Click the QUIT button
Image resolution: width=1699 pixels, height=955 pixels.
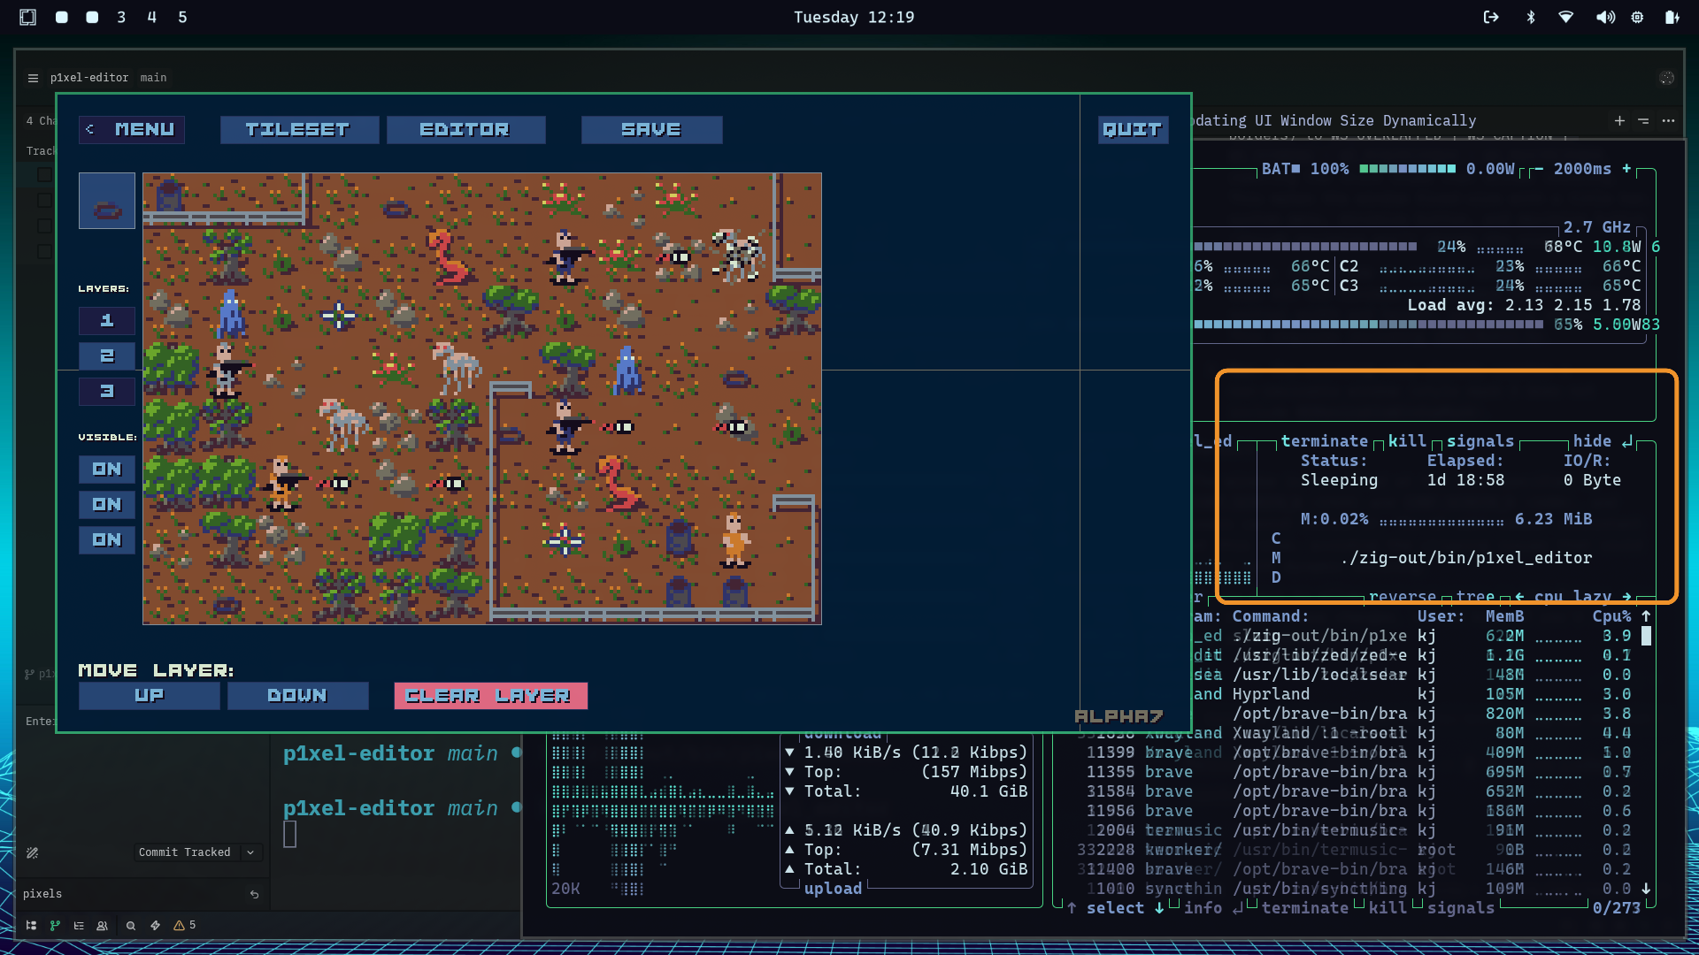tap(1132, 129)
